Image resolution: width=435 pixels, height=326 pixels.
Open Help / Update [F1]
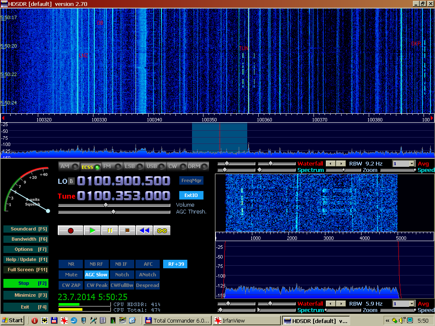(x=26, y=260)
